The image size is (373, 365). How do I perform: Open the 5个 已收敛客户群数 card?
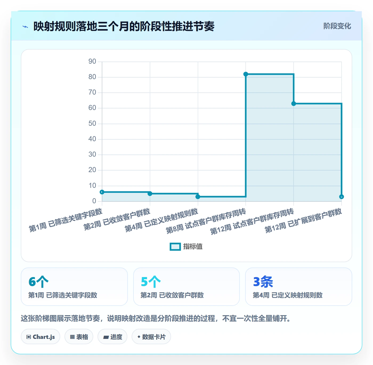(x=186, y=287)
